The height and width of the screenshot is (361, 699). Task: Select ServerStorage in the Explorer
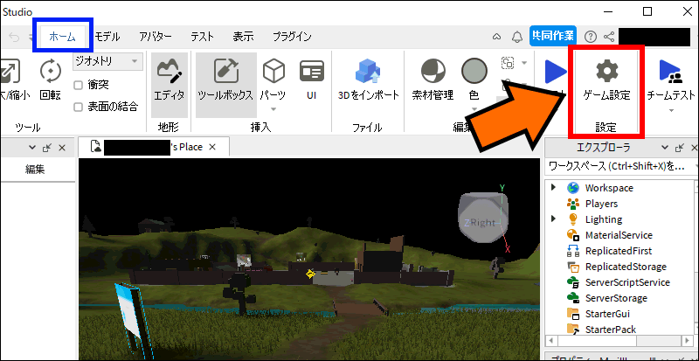pyautogui.click(x=616, y=298)
